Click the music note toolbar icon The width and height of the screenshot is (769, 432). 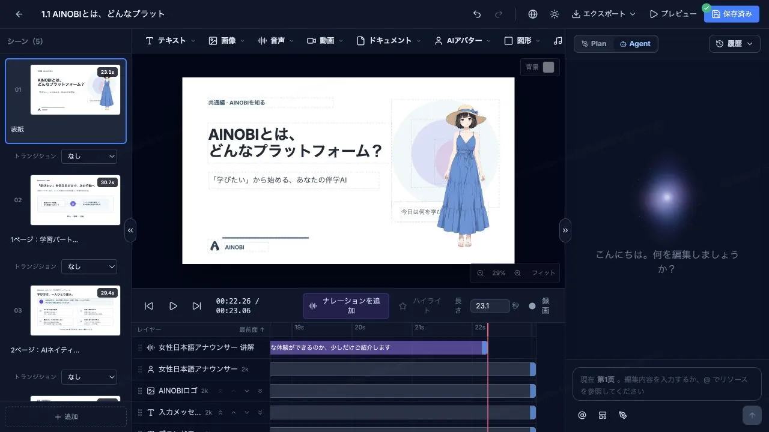click(x=558, y=41)
